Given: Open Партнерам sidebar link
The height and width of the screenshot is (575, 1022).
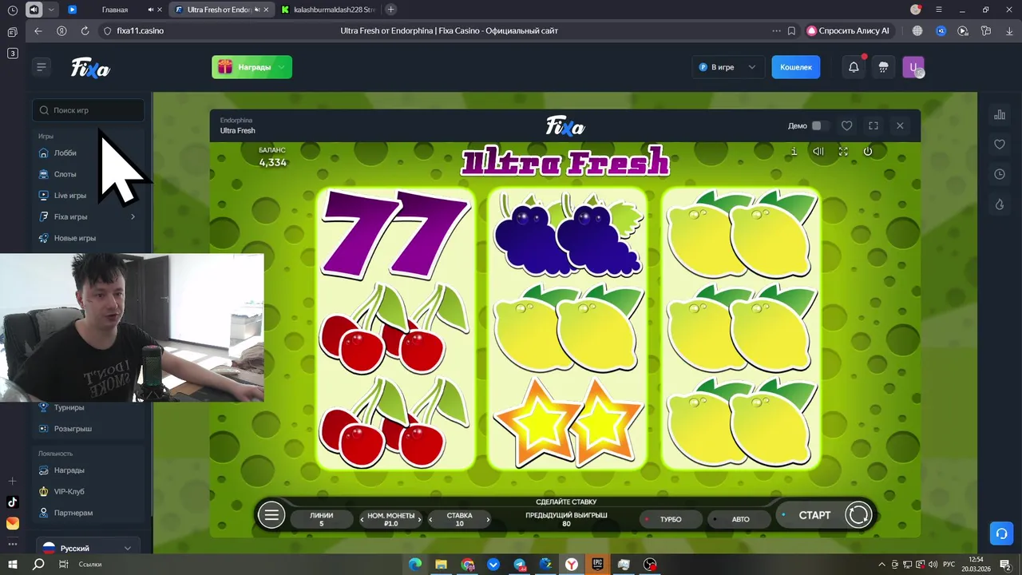Looking at the screenshot, I should (x=73, y=513).
